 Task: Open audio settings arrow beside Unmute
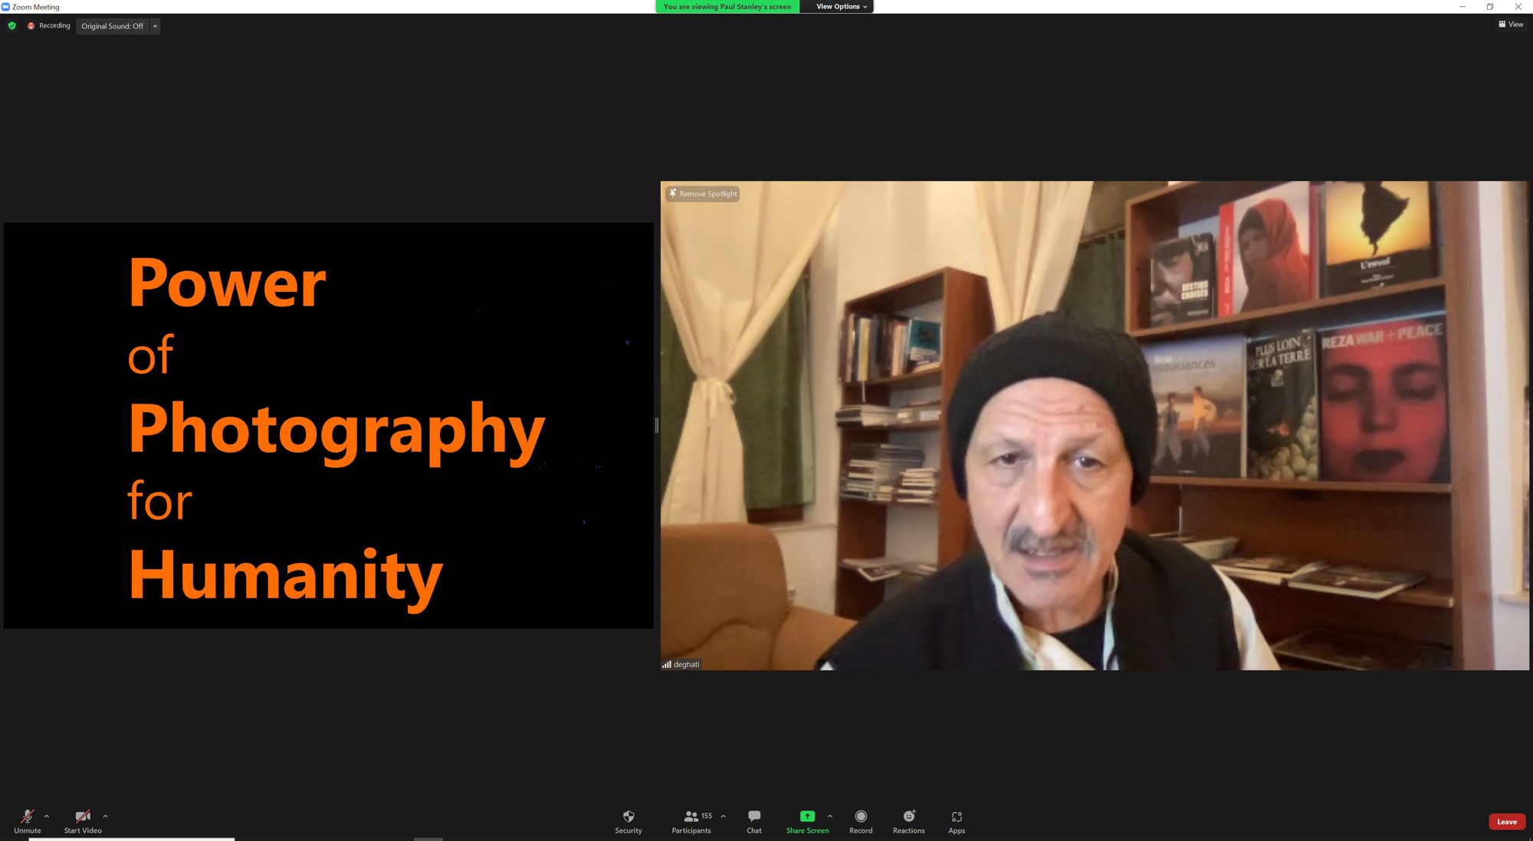coord(47,816)
